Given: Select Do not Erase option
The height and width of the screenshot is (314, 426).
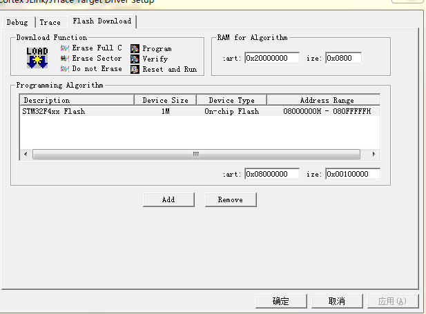Looking at the screenshot, I should (91, 69).
